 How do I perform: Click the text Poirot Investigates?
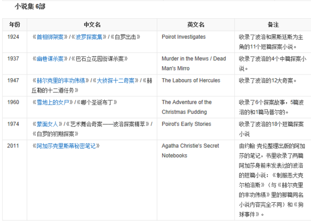(x=183, y=37)
